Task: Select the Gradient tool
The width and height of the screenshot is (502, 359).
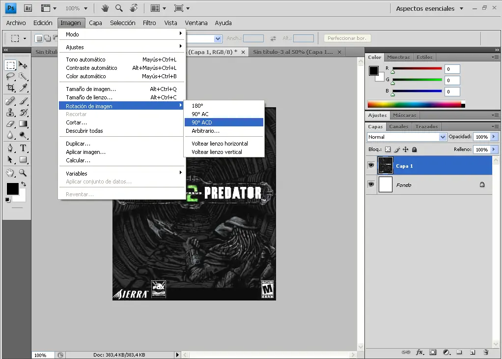Action: [23, 124]
